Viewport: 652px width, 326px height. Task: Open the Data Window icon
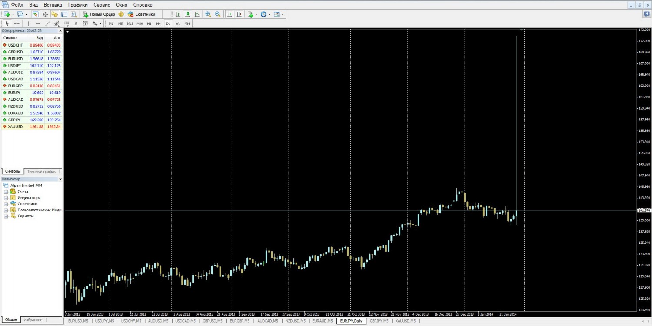click(45, 14)
